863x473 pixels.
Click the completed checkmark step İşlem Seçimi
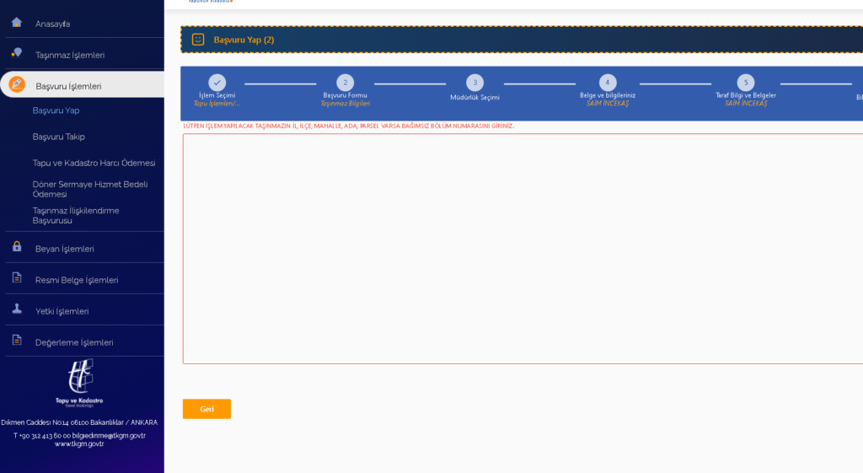click(217, 83)
